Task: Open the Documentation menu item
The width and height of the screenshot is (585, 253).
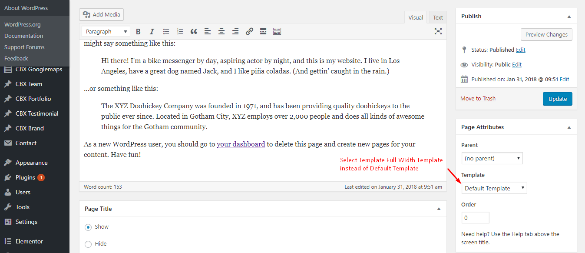Action: tap(24, 36)
